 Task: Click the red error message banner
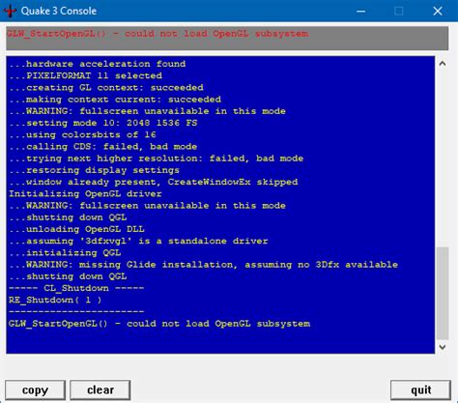pyautogui.click(x=227, y=38)
